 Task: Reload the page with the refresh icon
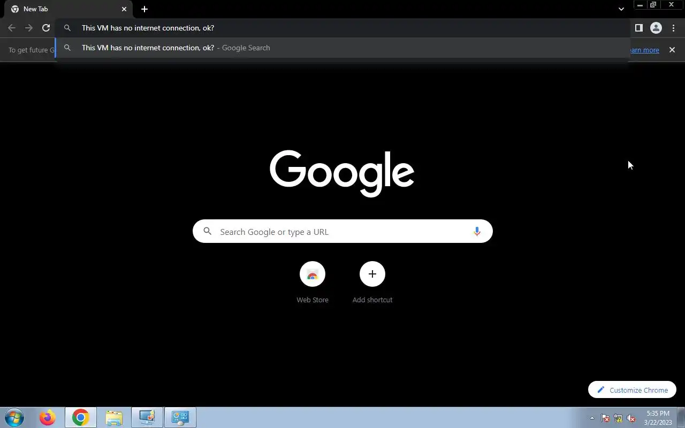[46, 28]
